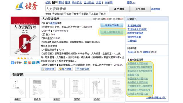Share via Renren icon

(x=38, y=63)
